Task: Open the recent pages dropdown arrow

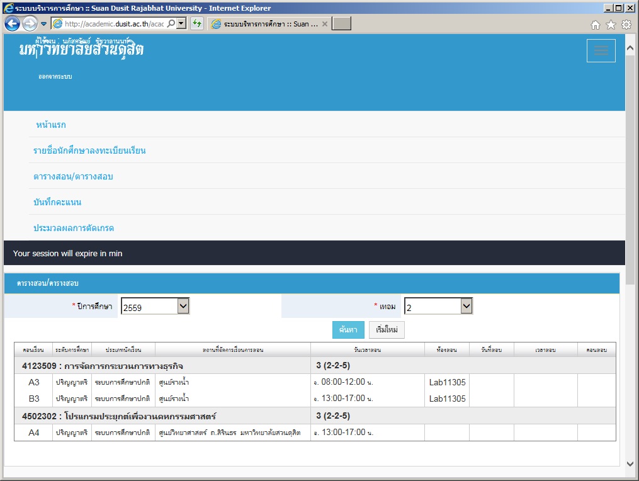Action: (x=43, y=24)
